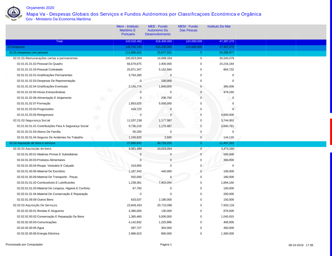Click the '08-10-2019 17:38' timestamp

(301, 245)
